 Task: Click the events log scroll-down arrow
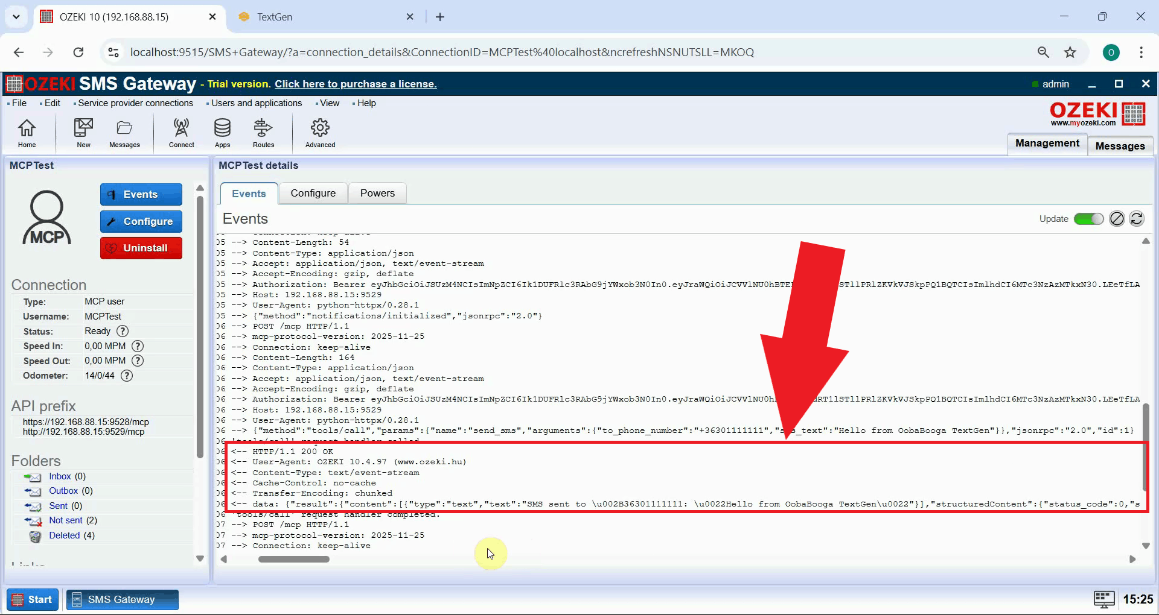[1145, 546]
